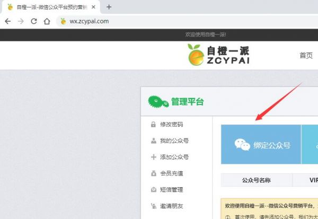Click the blue 绑定公众号 tile

point(261,145)
